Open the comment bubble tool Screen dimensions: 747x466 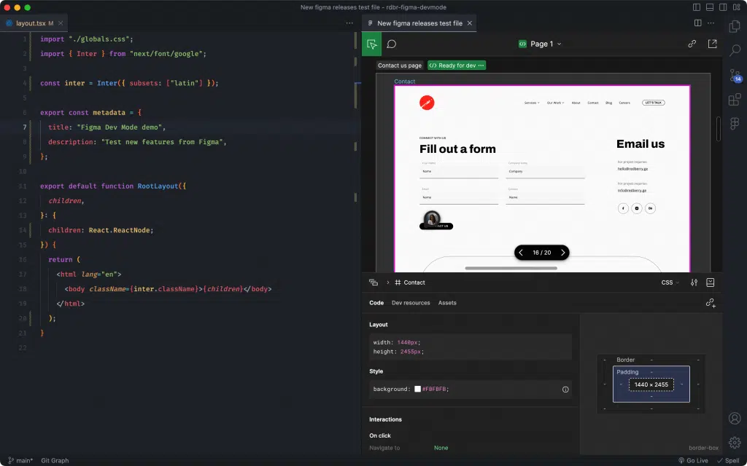coord(391,44)
